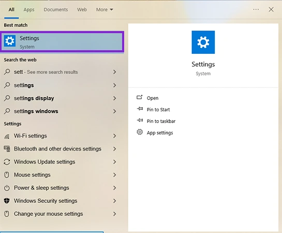
Task: Switch to the Apps tab
Action: (29, 9)
